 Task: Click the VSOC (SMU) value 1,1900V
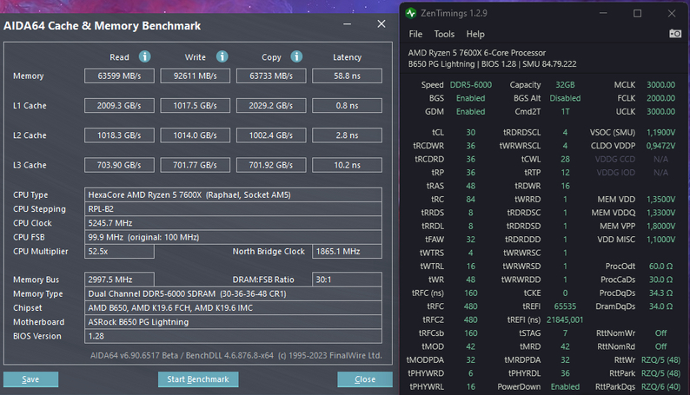pos(660,132)
